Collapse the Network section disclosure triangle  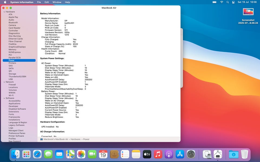[x=4, y=82]
